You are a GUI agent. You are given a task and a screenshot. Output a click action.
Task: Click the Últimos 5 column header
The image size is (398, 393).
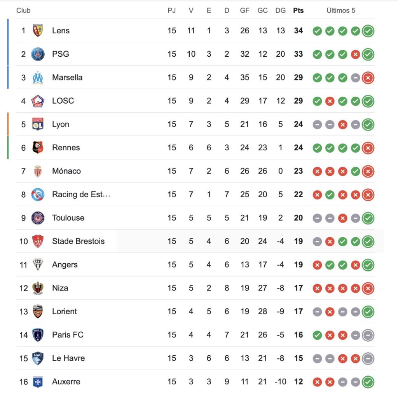click(341, 10)
